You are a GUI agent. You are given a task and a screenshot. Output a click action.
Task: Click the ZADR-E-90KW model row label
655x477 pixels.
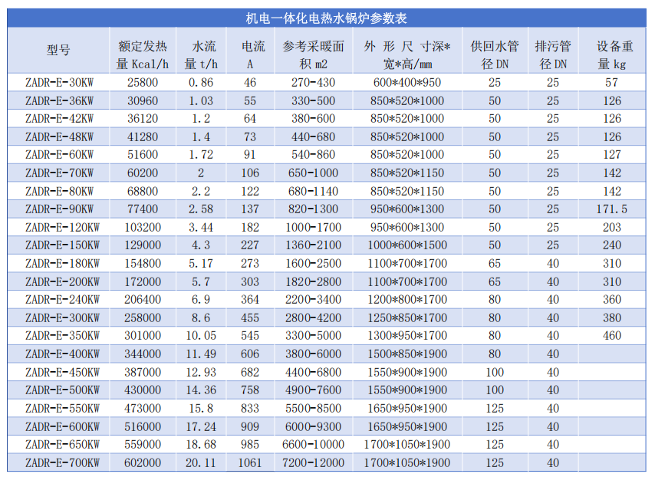(x=59, y=209)
